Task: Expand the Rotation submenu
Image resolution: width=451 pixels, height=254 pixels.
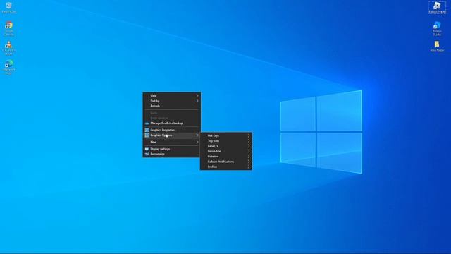Action: (x=226, y=157)
